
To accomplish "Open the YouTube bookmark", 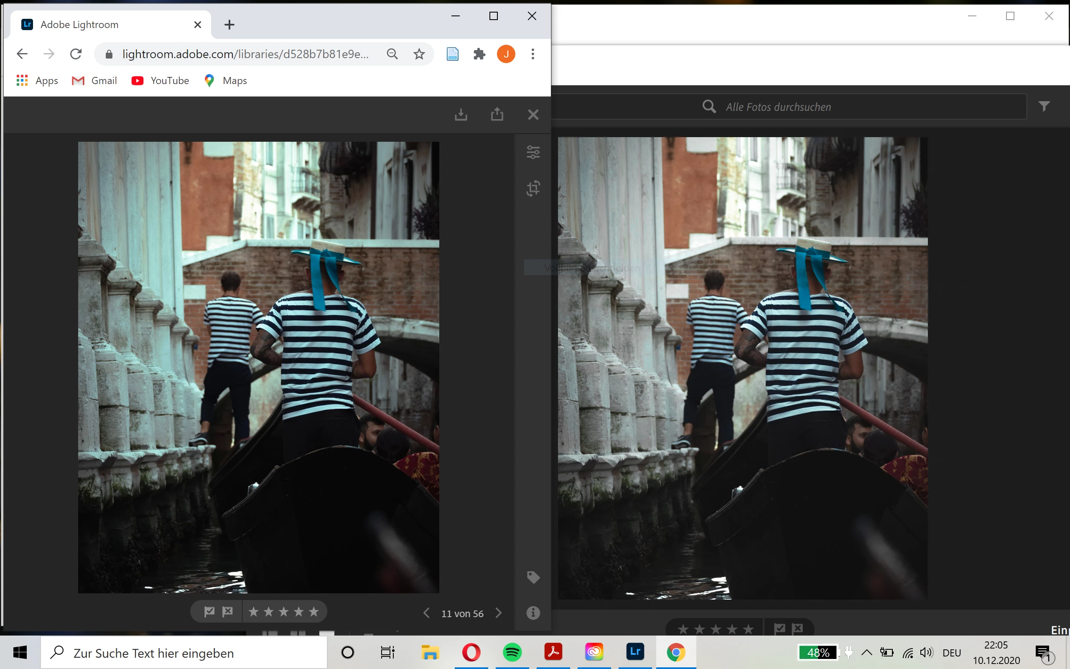I will pyautogui.click(x=160, y=81).
